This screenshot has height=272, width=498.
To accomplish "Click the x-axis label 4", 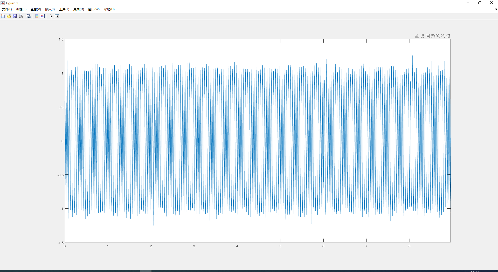I will (237, 246).
